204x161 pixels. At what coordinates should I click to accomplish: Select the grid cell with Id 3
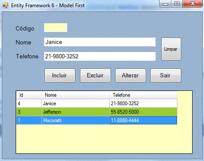click(x=29, y=112)
